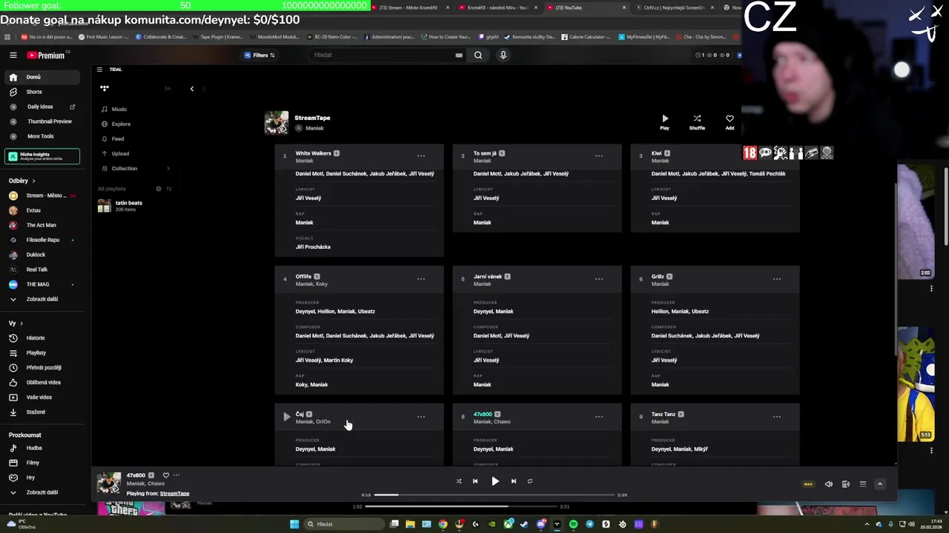Open Stažené downloads in sidebar

coord(42,412)
